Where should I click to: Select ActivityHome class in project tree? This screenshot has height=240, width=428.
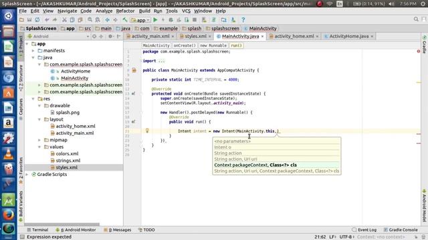pos(76,71)
